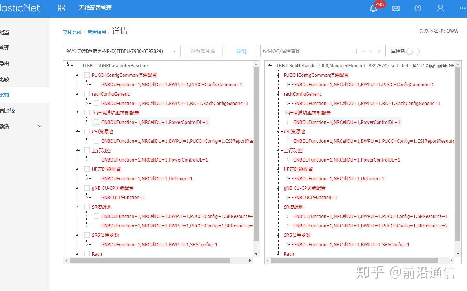Tick the rachConfigGeneric checkbox
Viewport: 467px width, 291px height.
point(87,94)
